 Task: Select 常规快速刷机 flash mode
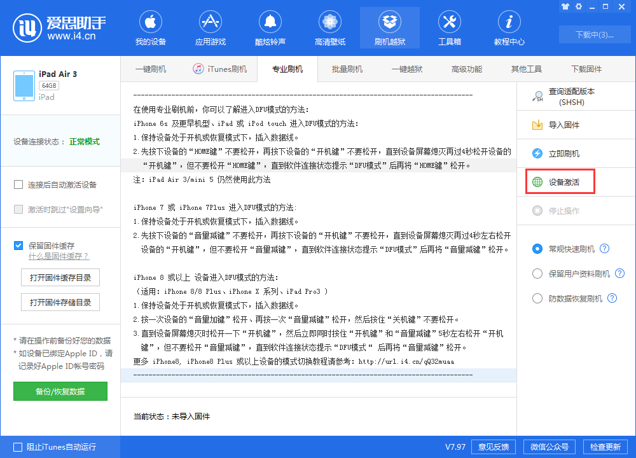tap(537, 249)
